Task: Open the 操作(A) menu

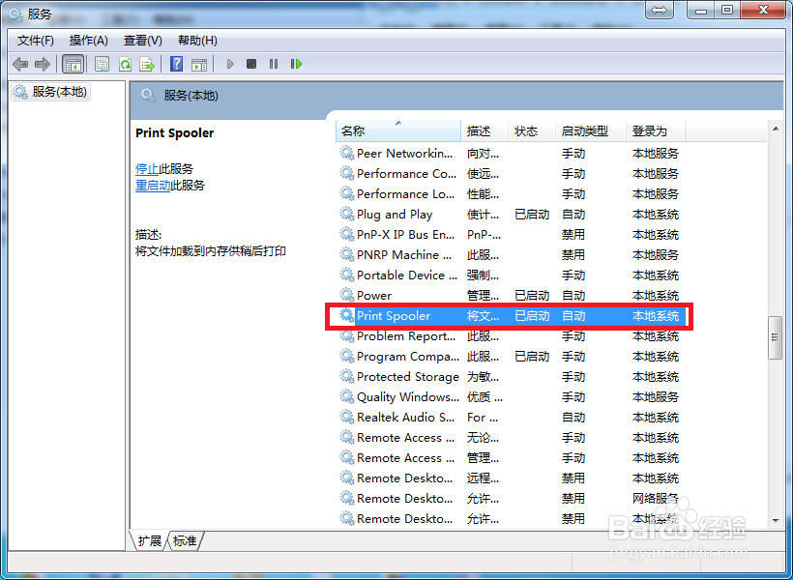Action: 89,41
